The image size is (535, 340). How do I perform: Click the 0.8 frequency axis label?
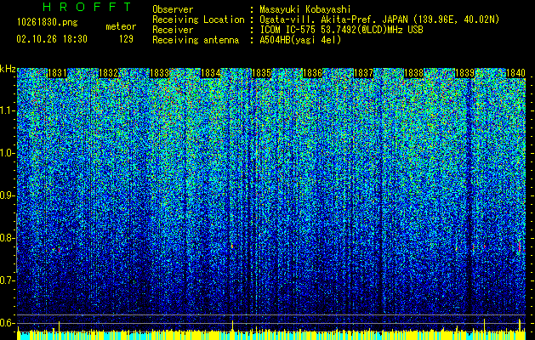(x=8, y=238)
